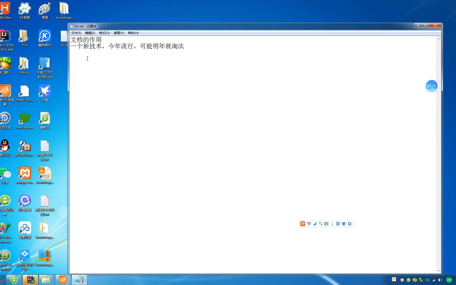Open the 帮助(H) menu in Notepad
The image size is (456, 285).
tap(133, 33)
